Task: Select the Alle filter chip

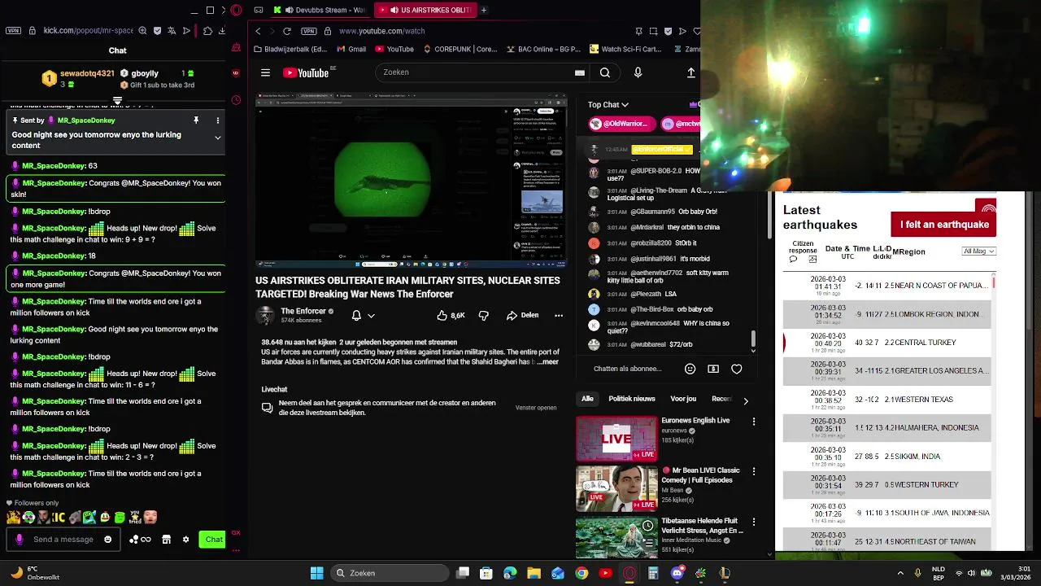Action: pyautogui.click(x=587, y=399)
